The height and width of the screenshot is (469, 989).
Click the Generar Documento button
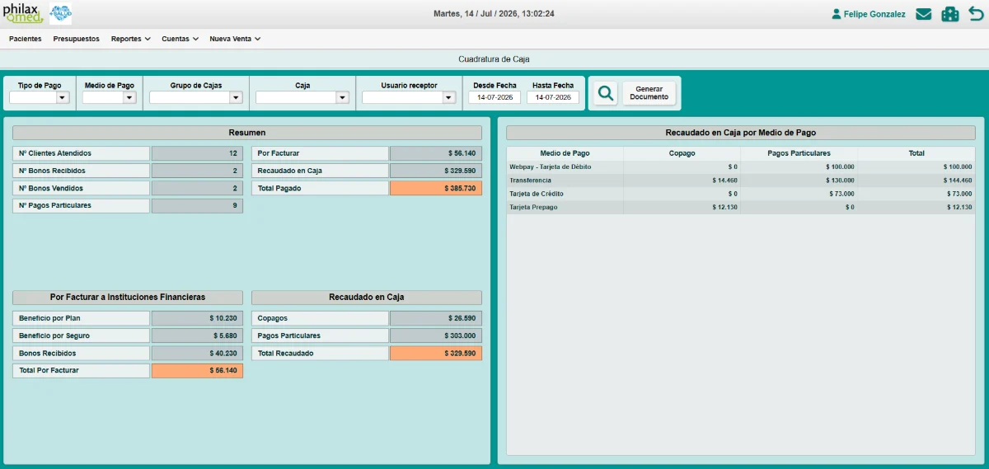coord(649,93)
